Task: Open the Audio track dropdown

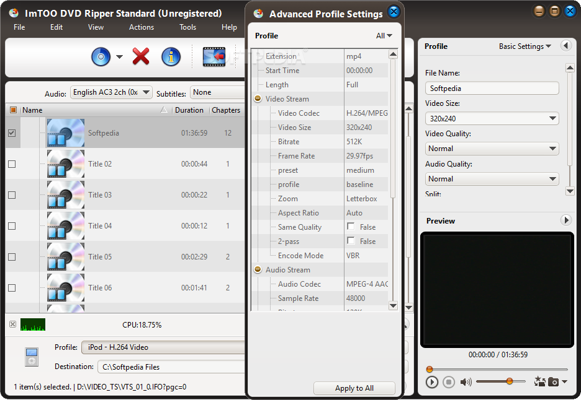Action: pyautogui.click(x=111, y=92)
